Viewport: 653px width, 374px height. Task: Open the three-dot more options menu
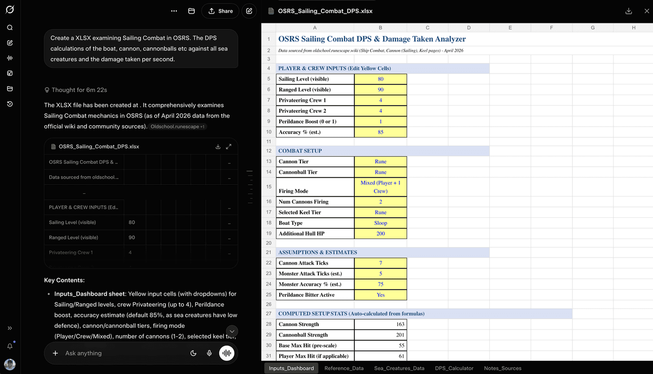174,11
